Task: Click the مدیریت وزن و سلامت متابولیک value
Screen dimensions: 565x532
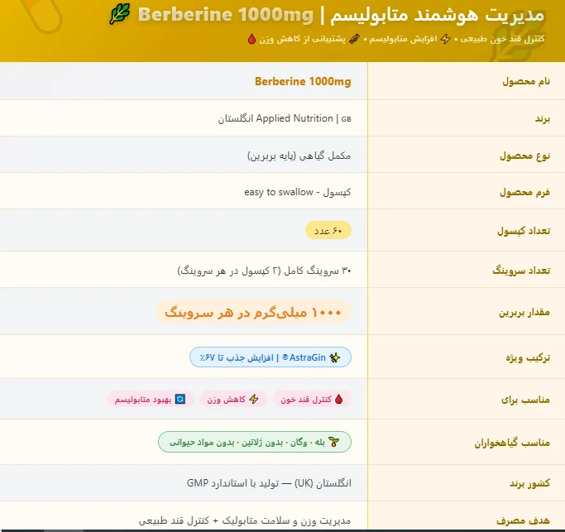Action: [x=245, y=520]
